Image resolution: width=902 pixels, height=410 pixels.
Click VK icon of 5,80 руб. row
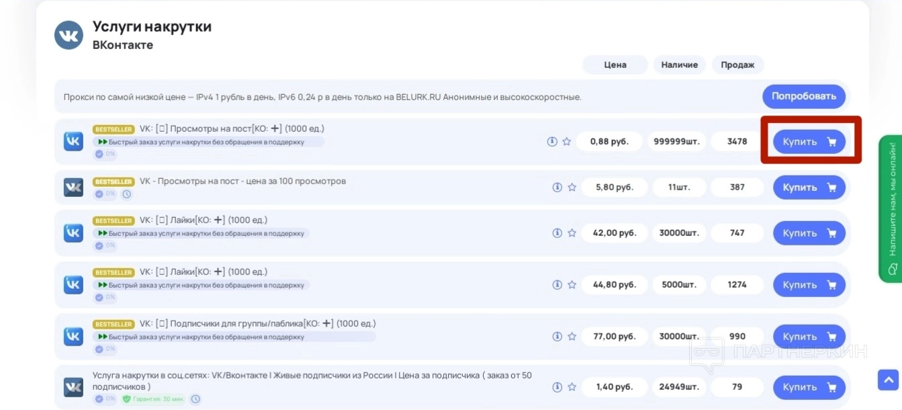click(73, 188)
